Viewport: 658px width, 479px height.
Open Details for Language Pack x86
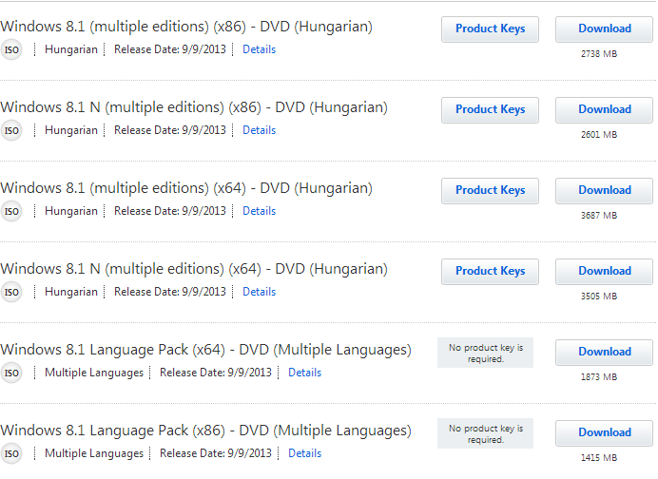pos(304,453)
